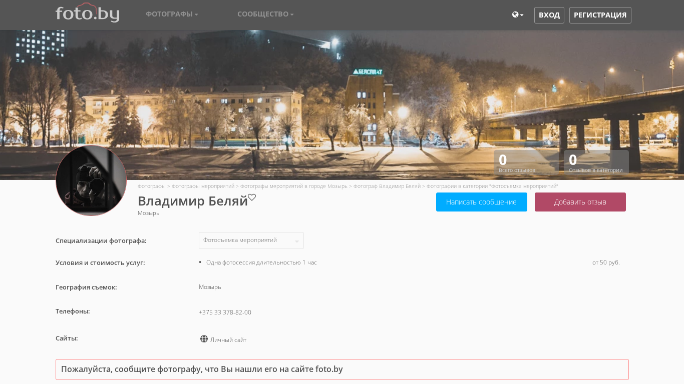684x384 pixels.
Task: Click the phone number +375 33 378-82-00
Action: (x=225, y=312)
